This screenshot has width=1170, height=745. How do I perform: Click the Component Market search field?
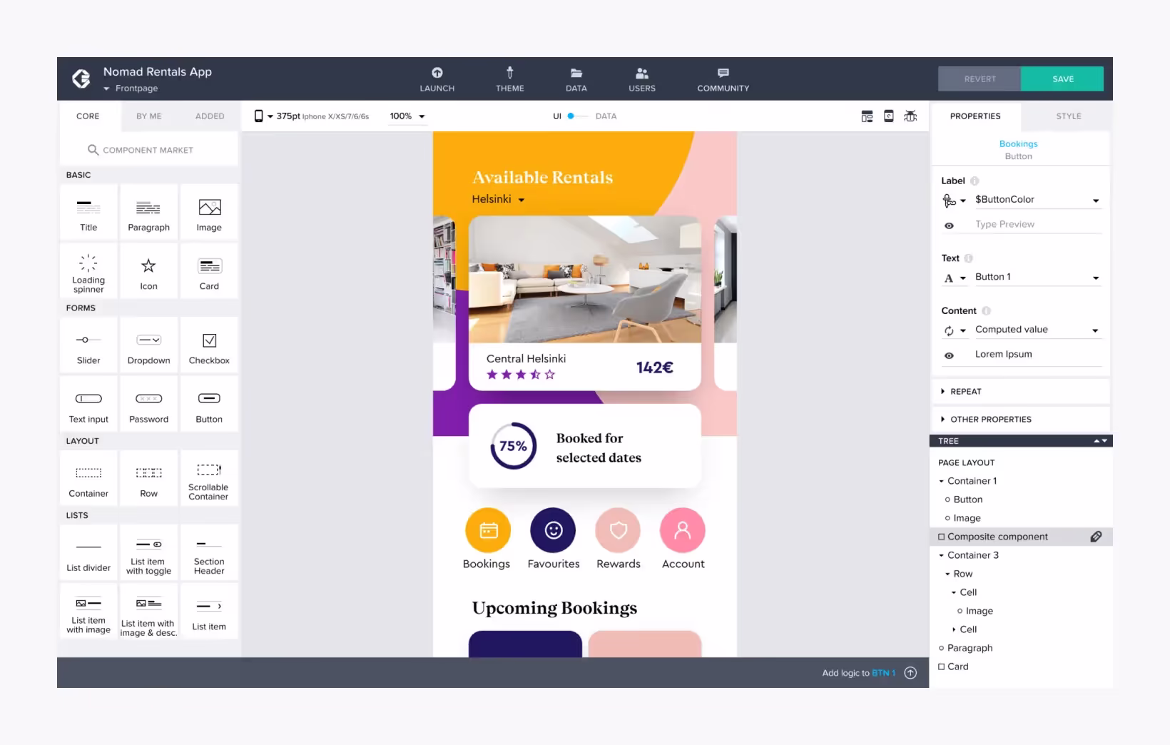pos(148,151)
